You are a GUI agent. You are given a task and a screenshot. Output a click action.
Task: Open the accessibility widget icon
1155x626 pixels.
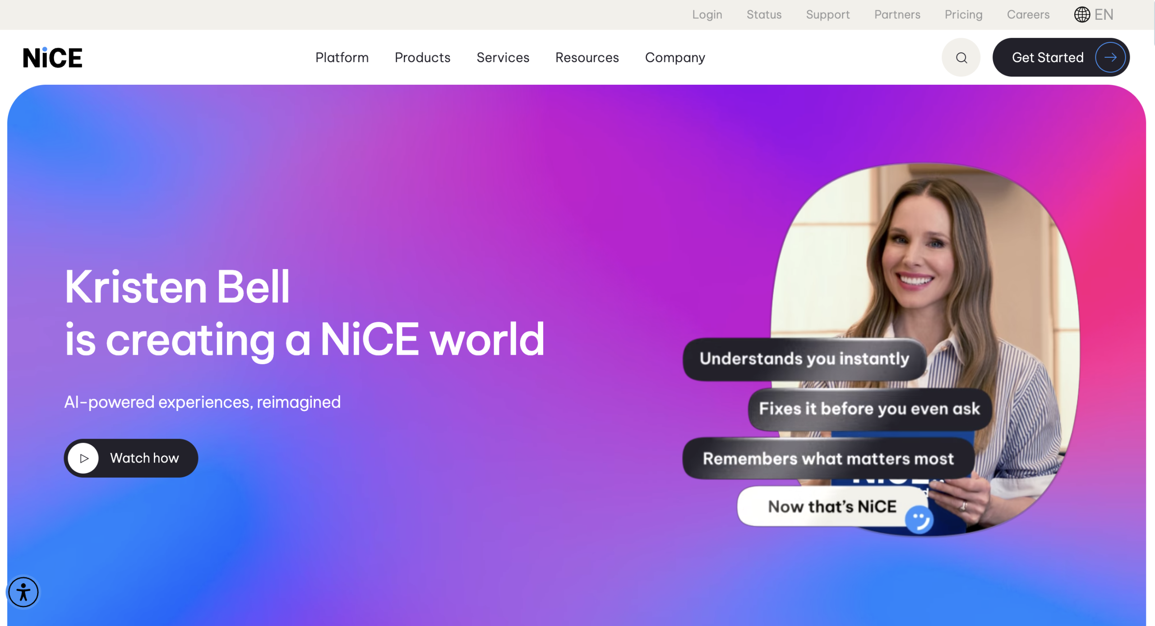click(x=23, y=592)
